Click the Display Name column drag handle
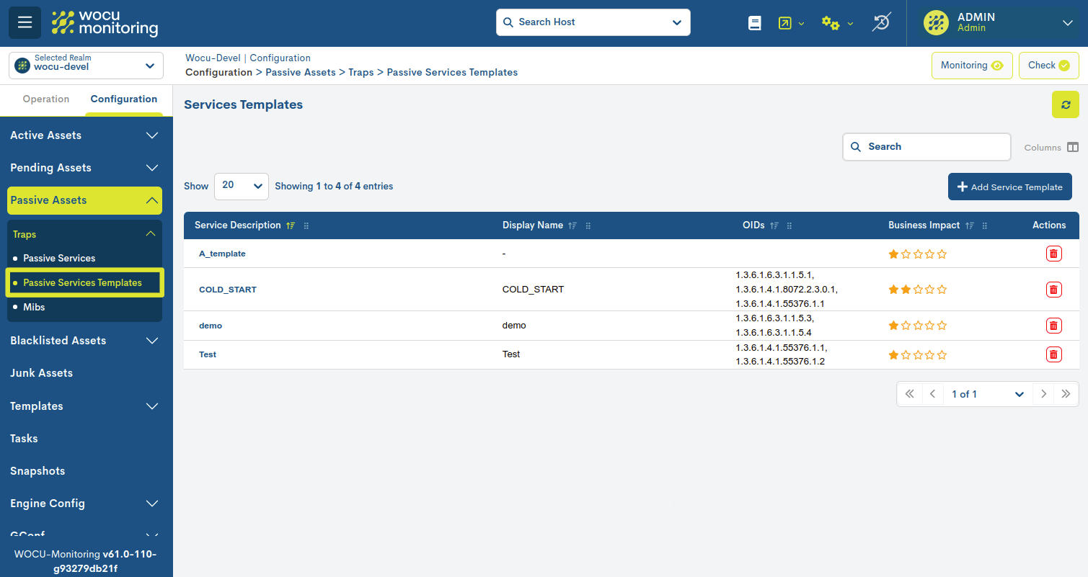 [x=588, y=225]
